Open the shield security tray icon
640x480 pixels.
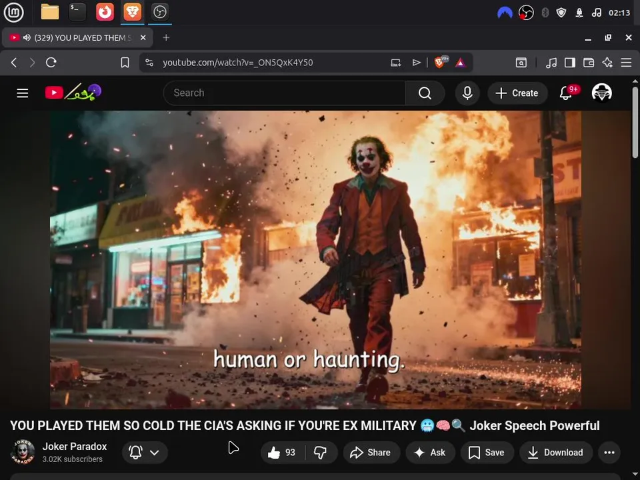pyautogui.click(x=561, y=13)
